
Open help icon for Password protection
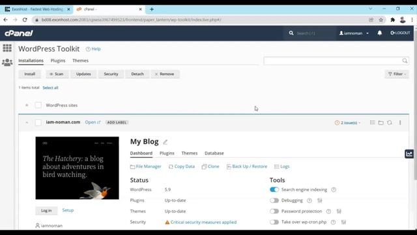[328, 211]
